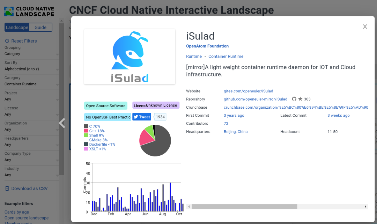Image resolution: width=377 pixels, height=224 pixels.
Task: Collapse the filter sidebar using the left arrow
Action: (x=62, y=123)
